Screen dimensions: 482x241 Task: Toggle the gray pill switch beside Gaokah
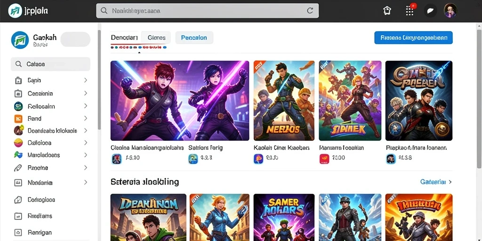(x=75, y=40)
